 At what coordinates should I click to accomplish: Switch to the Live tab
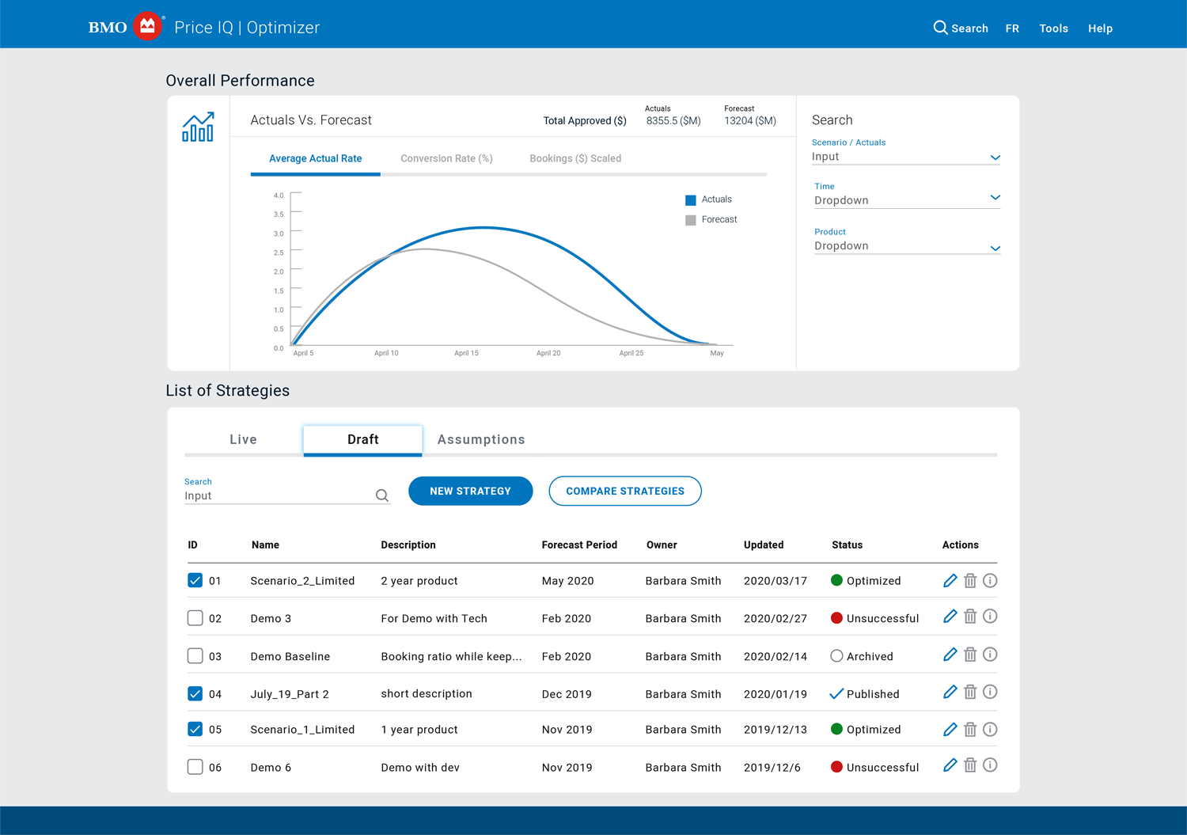click(x=243, y=439)
